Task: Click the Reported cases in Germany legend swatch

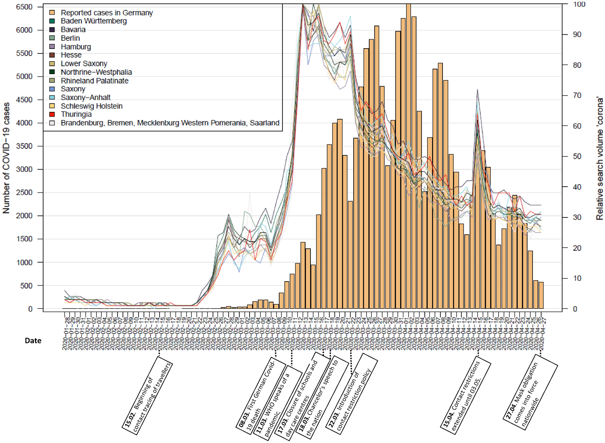Action: pos(52,13)
